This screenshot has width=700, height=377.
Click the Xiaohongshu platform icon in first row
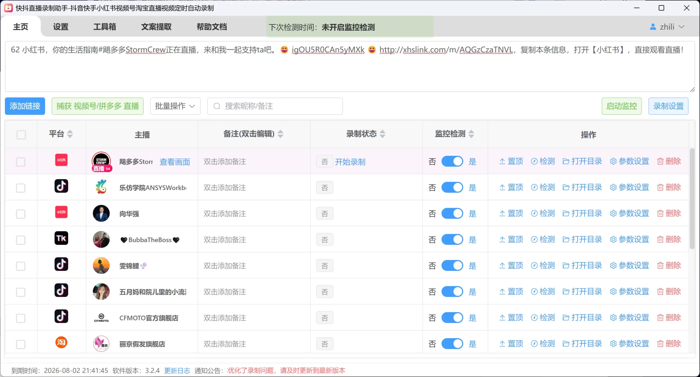[x=61, y=160]
